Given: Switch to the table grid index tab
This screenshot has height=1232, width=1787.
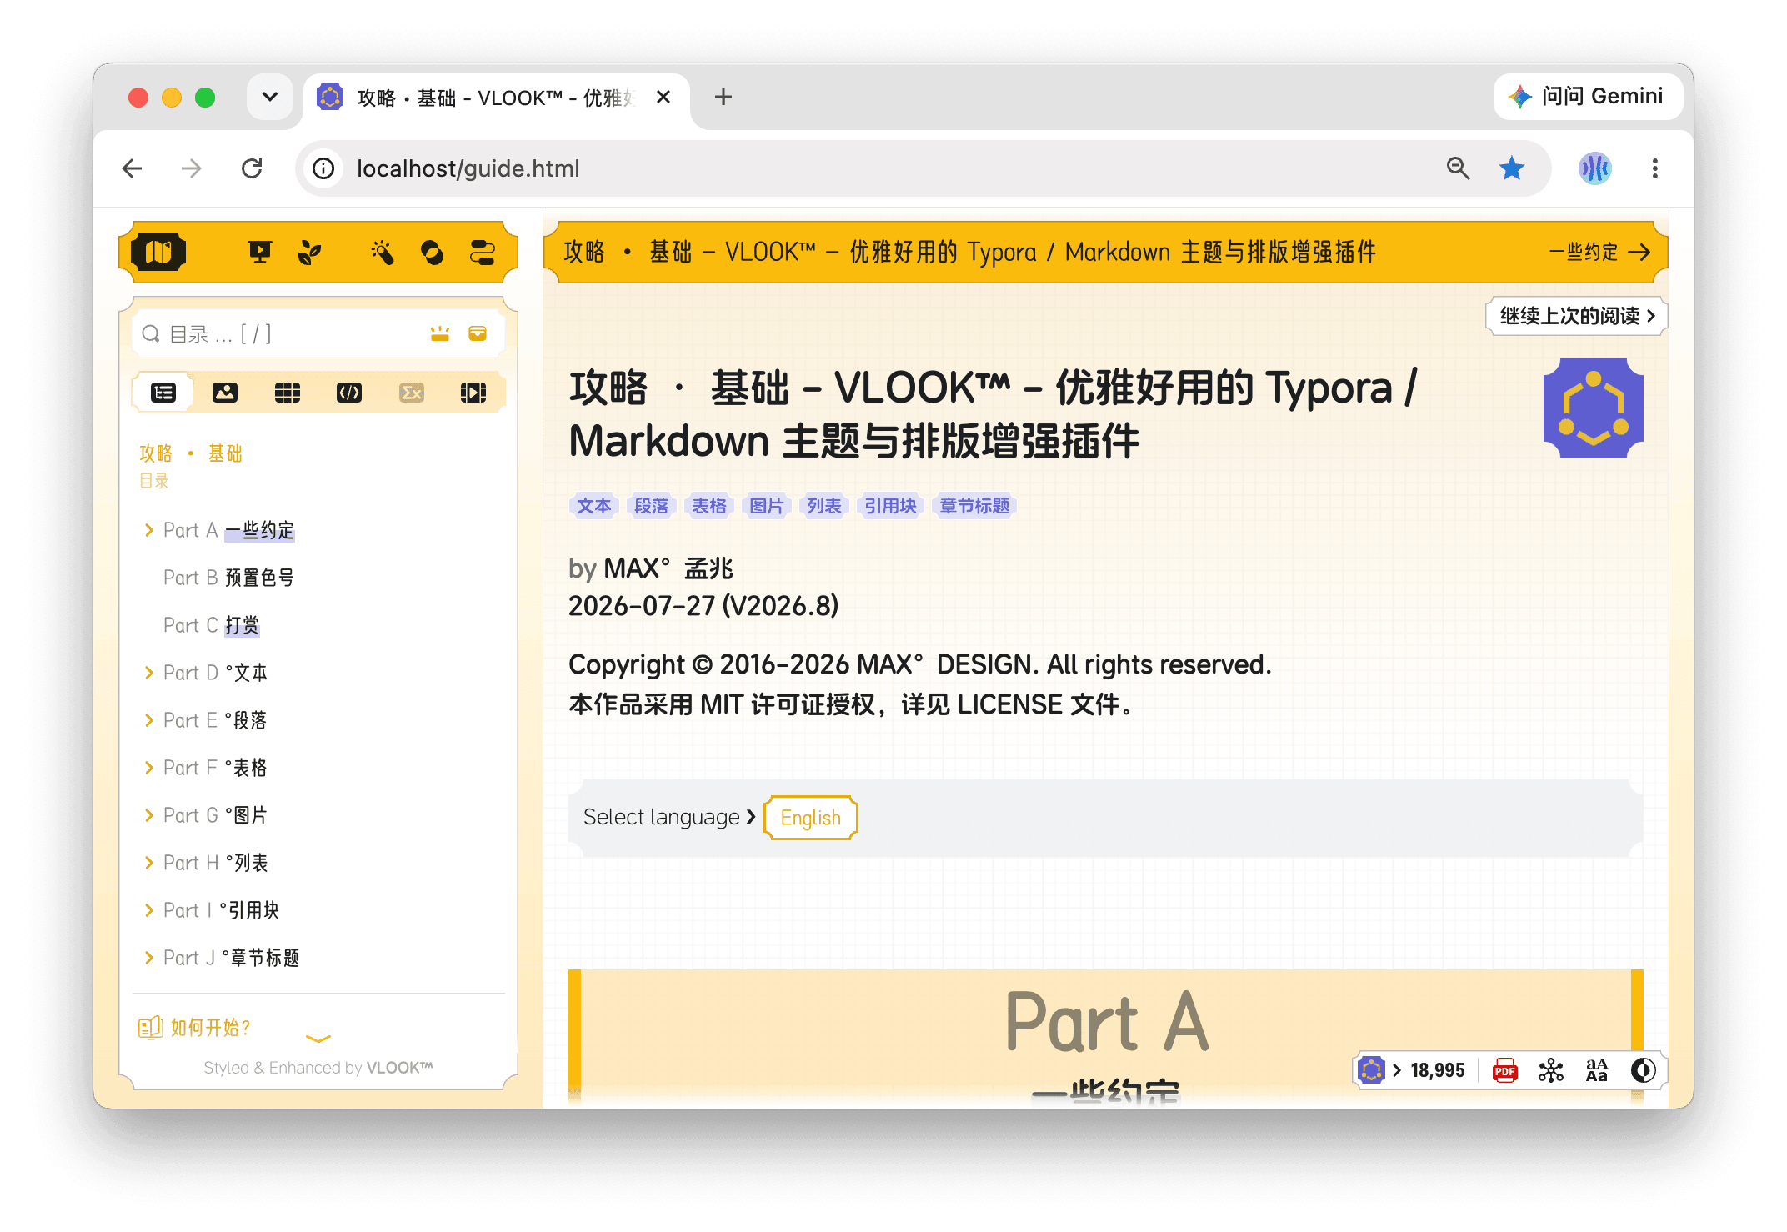Looking at the screenshot, I should tap(288, 393).
